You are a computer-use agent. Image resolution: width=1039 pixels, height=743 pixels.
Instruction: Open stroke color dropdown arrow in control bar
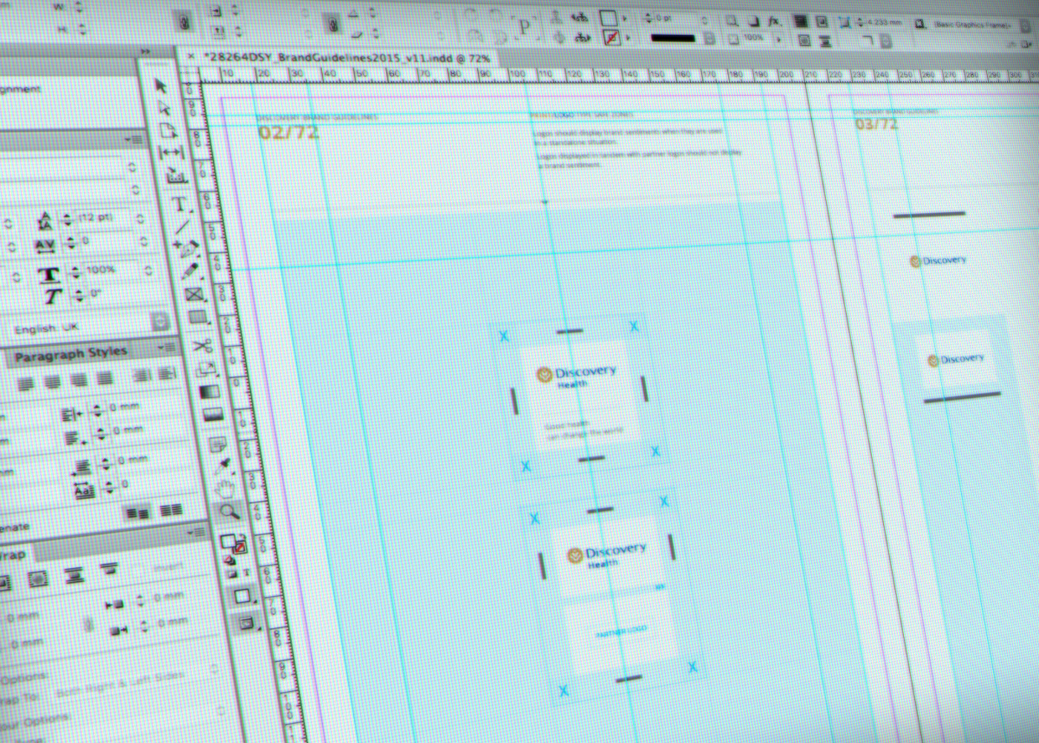[627, 38]
